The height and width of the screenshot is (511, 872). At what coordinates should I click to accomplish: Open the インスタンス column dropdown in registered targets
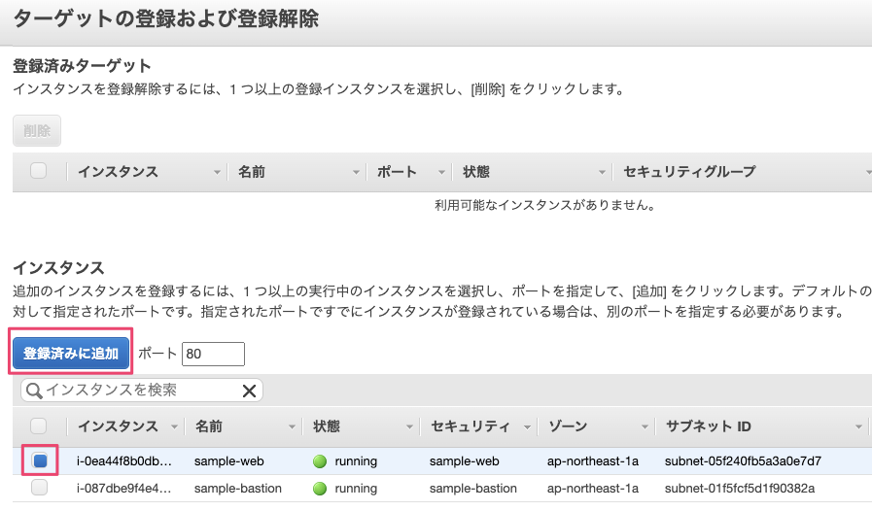pos(217,172)
